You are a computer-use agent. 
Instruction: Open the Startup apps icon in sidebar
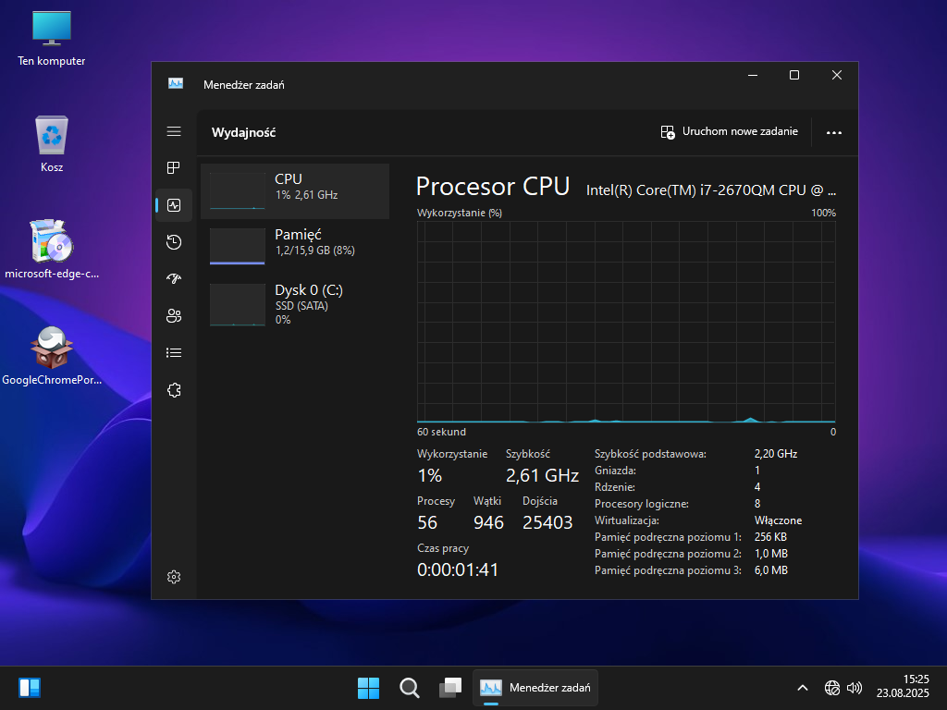pos(174,279)
